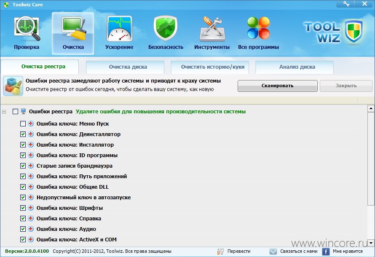This screenshot has height=257, width=375.
Task: Click red cross icon of Шрифты row
Action: (x=31, y=208)
